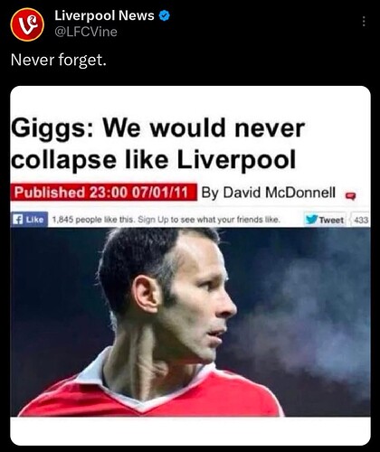Click the word Liverpool in the headline

click(236, 159)
